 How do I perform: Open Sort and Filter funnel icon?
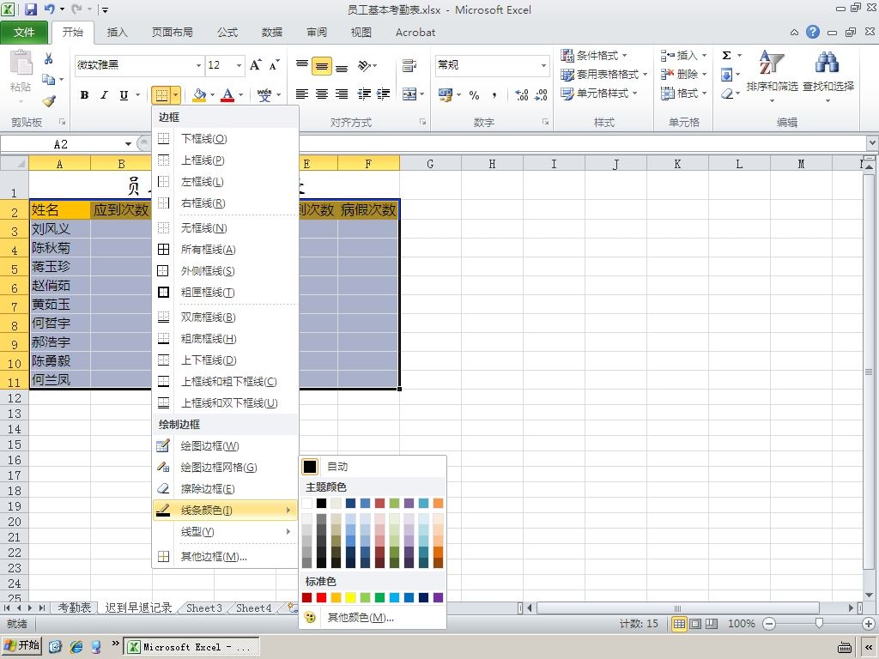(772, 63)
